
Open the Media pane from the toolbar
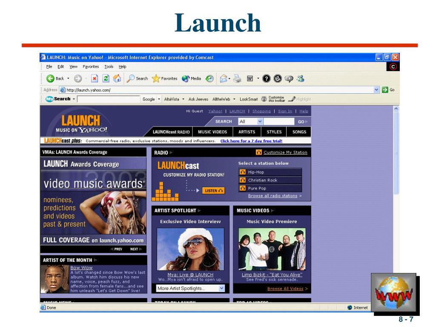(191, 79)
